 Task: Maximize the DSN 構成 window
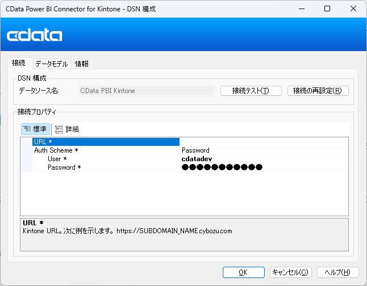tap(327, 9)
